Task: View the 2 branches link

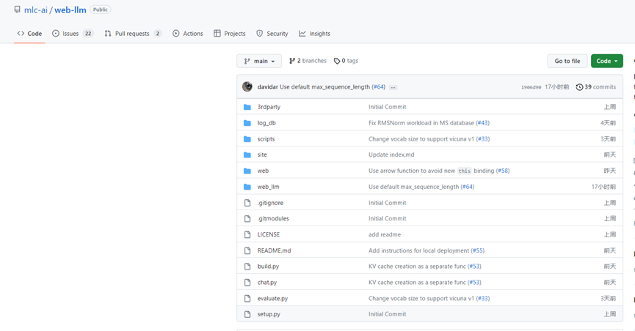Action: [308, 61]
